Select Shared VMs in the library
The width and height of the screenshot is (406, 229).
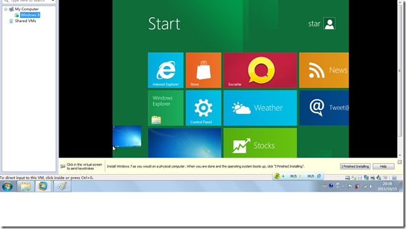coord(26,21)
